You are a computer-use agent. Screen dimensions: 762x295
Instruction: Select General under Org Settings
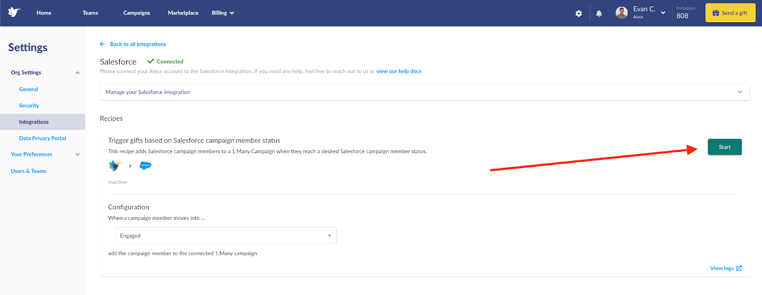click(x=29, y=89)
